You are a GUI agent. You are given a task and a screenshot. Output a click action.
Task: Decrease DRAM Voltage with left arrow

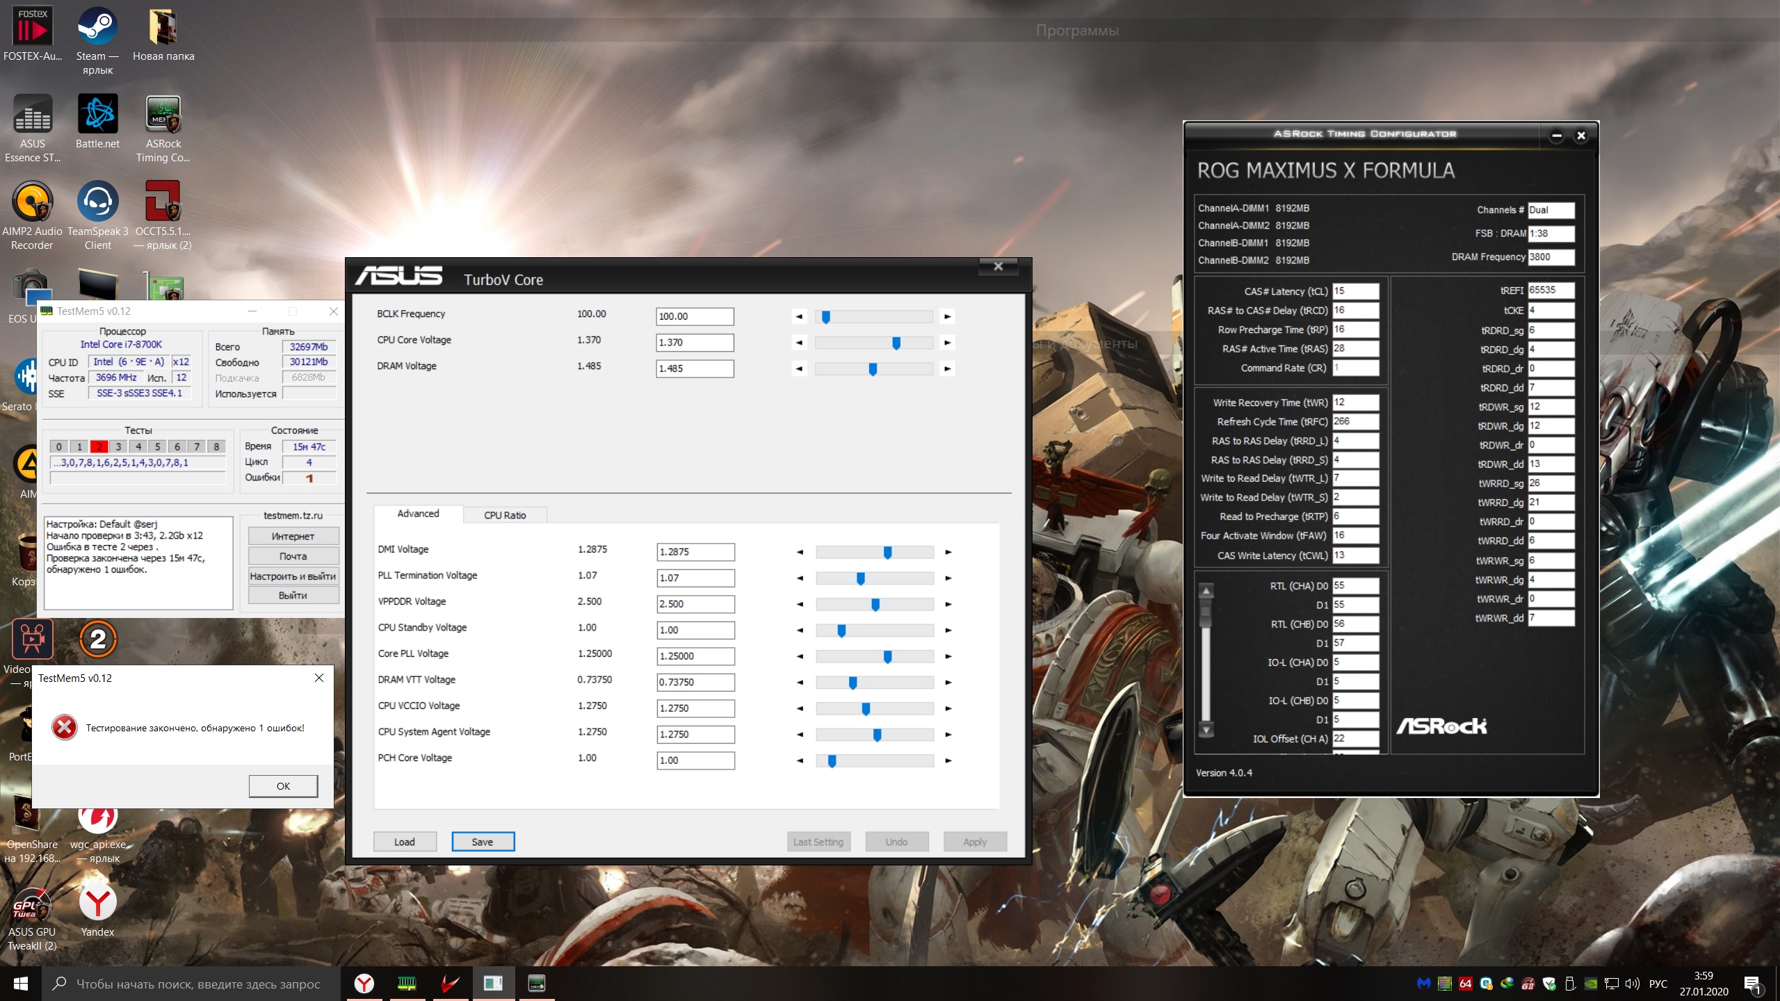click(799, 368)
